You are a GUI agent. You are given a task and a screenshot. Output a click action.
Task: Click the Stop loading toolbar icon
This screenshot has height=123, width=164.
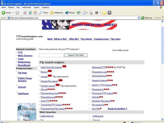[25, 13]
